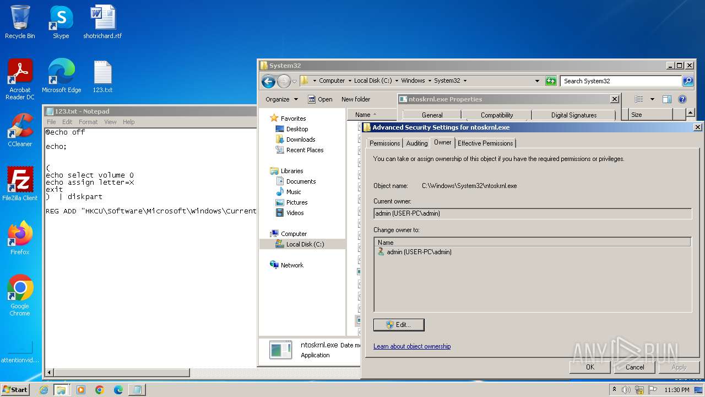Open Internet Explorer from taskbar

click(44, 390)
